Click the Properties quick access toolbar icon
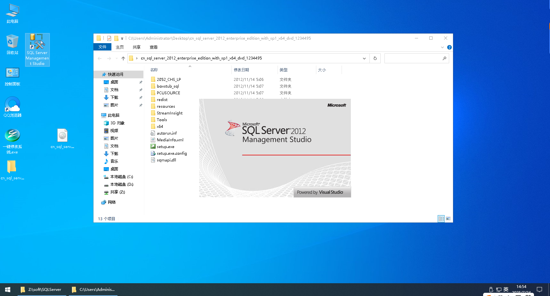Image resolution: width=550 pixels, height=296 pixels. [109, 38]
